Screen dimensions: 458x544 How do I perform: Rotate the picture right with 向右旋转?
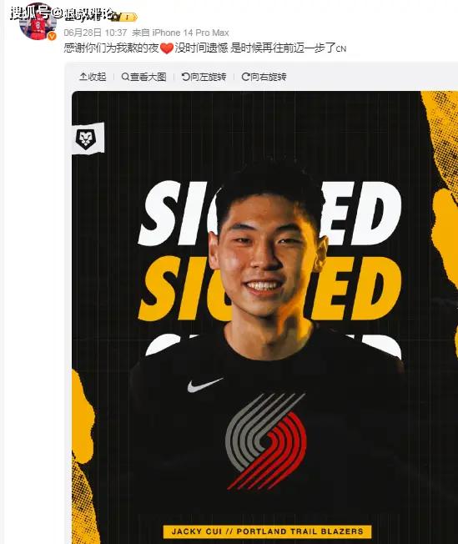pyautogui.click(x=264, y=77)
